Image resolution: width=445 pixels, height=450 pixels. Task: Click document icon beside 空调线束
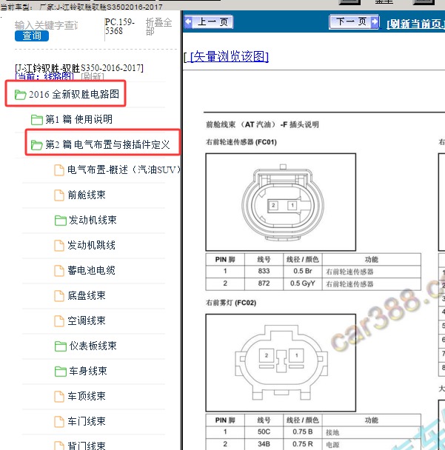(x=59, y=321)
